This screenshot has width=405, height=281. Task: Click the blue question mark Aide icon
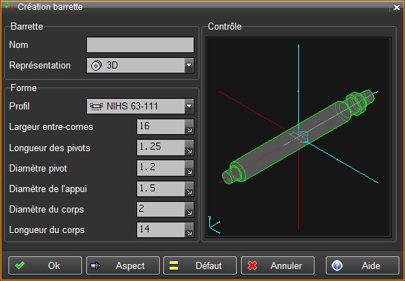coord(337,265)
